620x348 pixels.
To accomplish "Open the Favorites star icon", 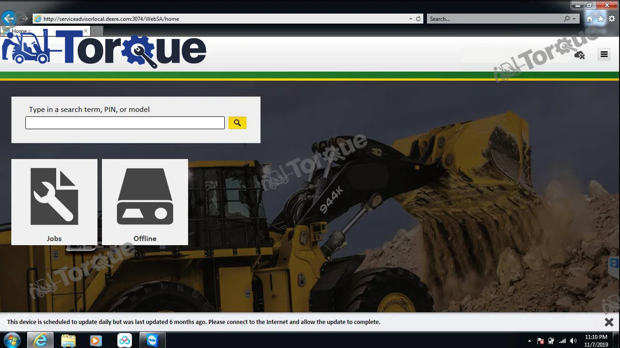I will tap(601, 19).
